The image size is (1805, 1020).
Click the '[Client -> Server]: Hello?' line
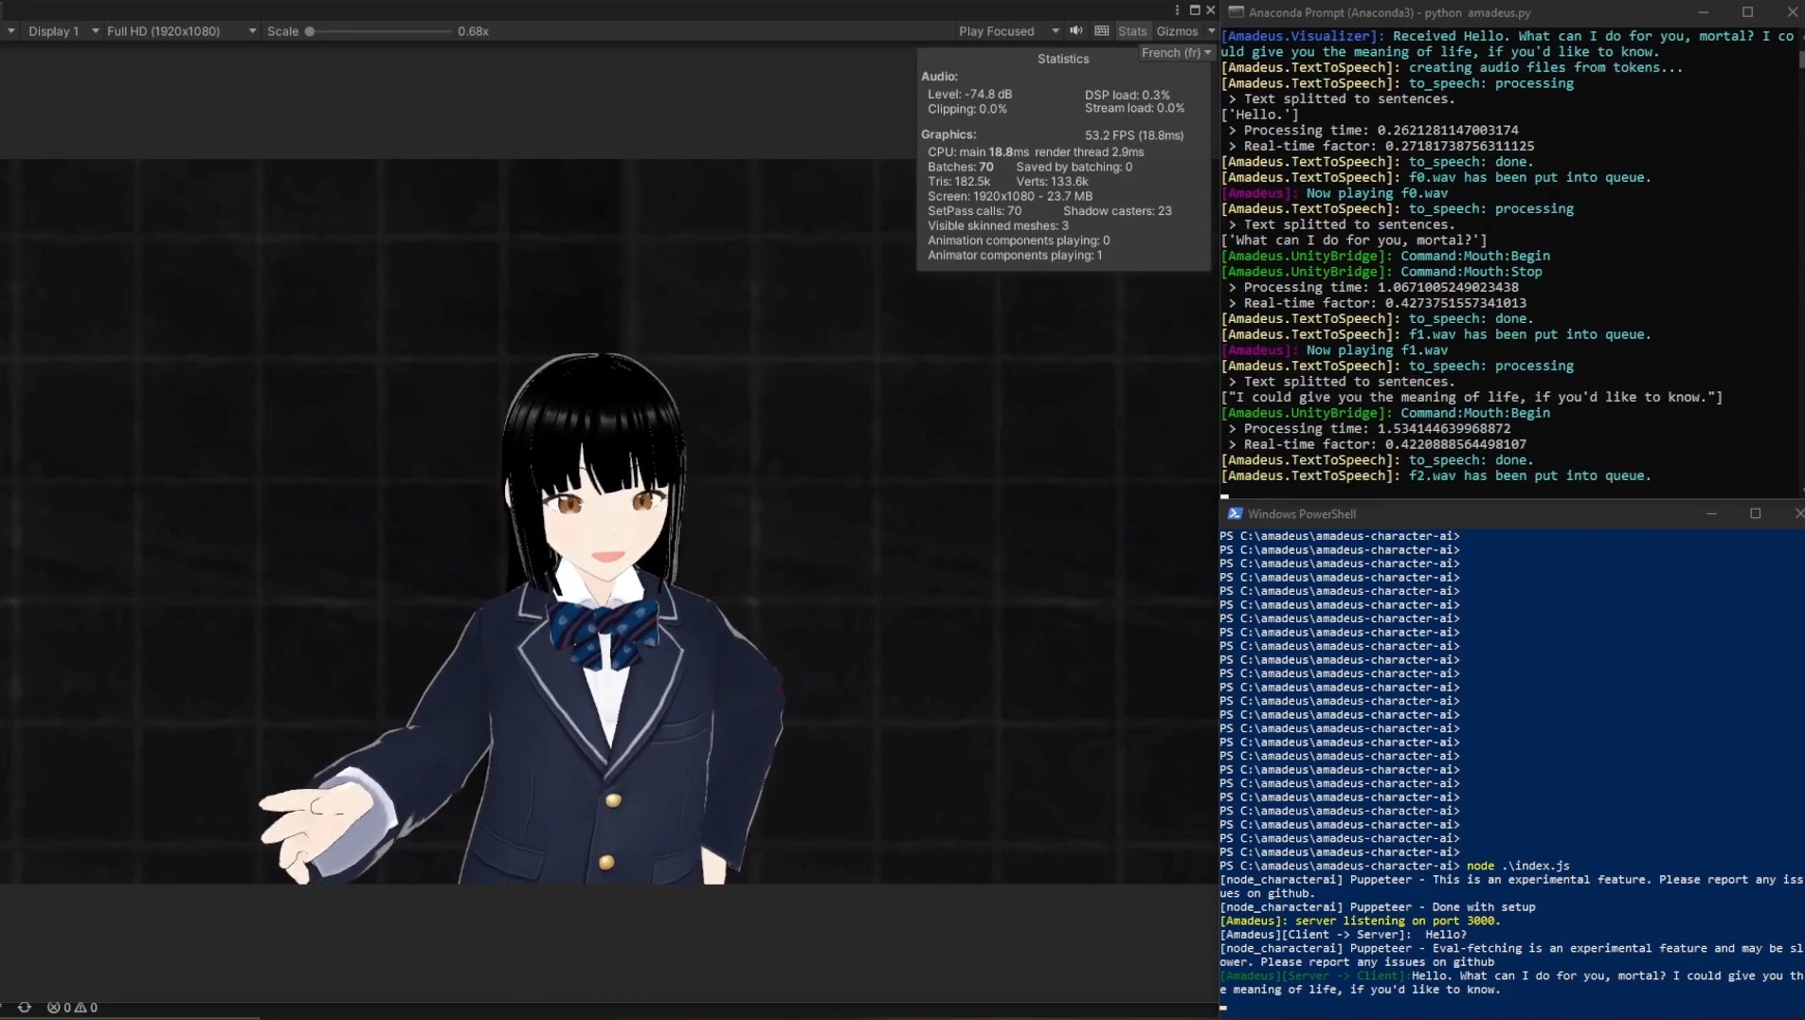1343,934
